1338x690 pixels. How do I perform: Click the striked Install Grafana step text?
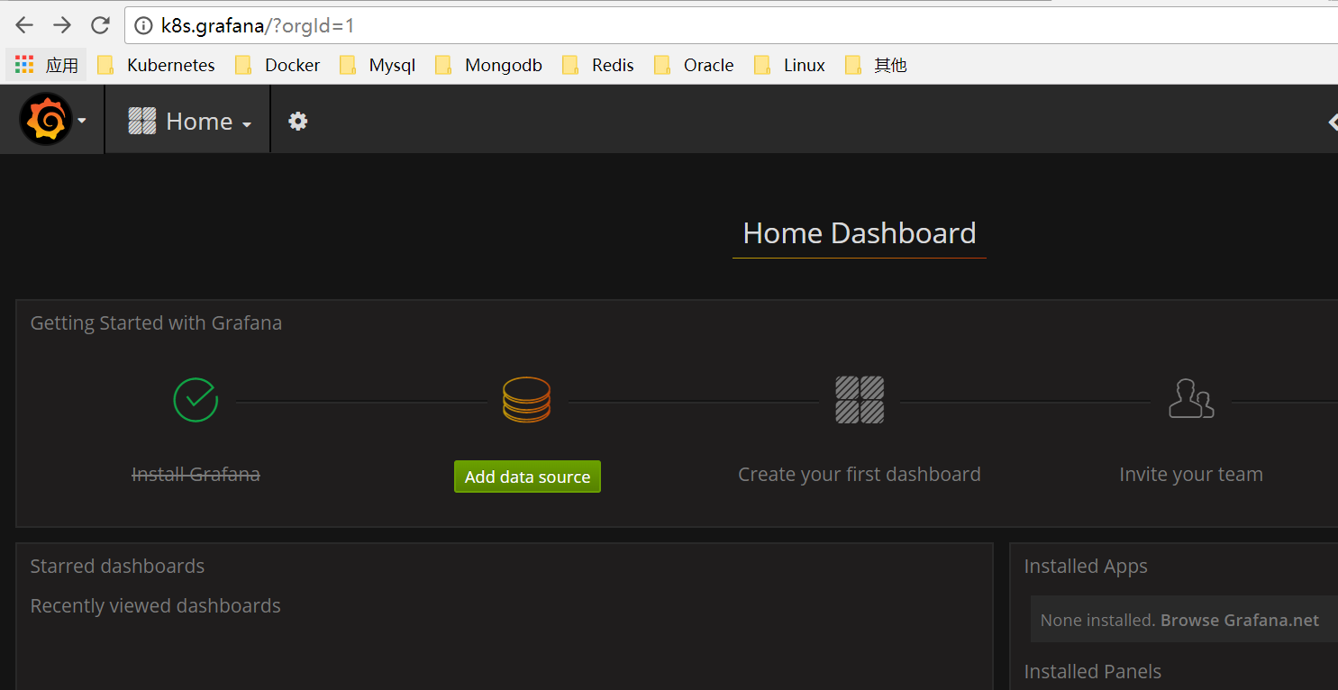[x=196, y=474]
